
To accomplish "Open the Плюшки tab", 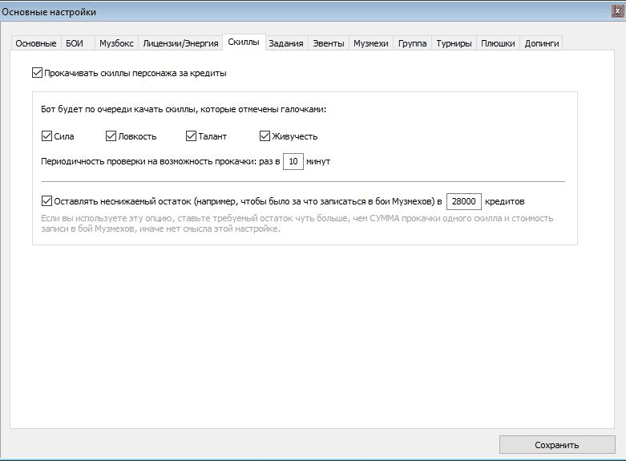I will coord(498,43).
